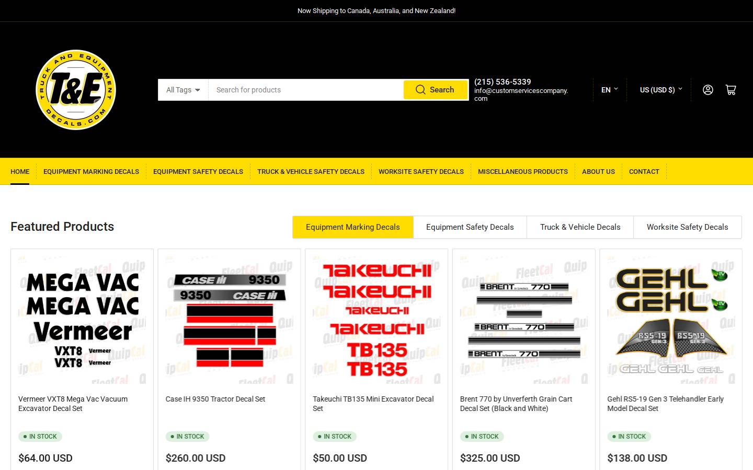The height and width of the screenshot is (470, 753).
Task: Click Takeuchi TB135 Mini Excavator title
Action: (373, 404)
